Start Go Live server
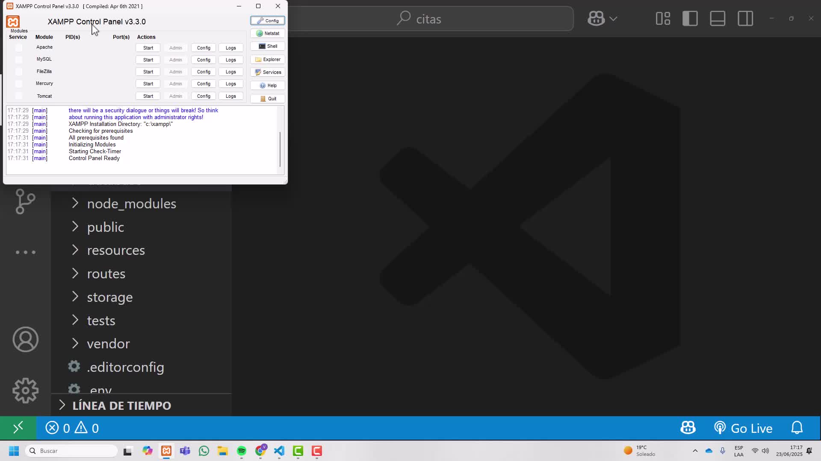Screen dimensions: 821x461 click(x=743, y=428)
